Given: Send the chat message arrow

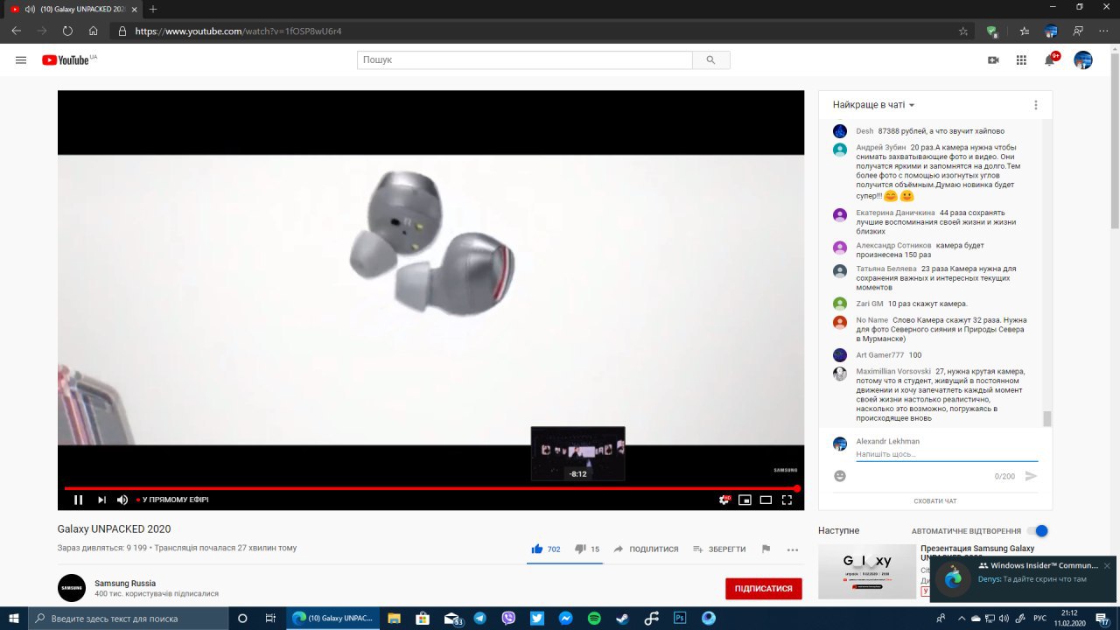Looking at the screenshot, I should tap(1031, 476).
